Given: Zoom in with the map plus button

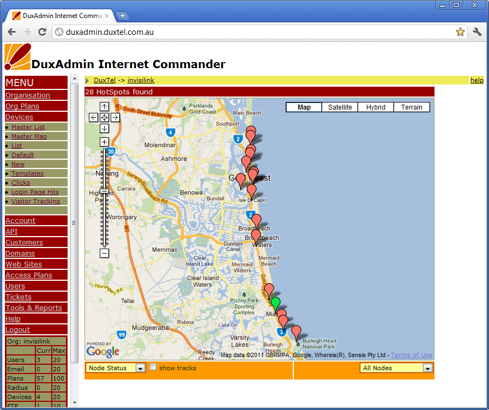Looking at the screenshot, I should (104, 142).
